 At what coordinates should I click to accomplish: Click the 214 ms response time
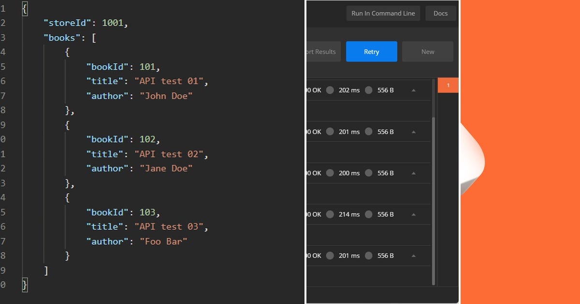349,215
